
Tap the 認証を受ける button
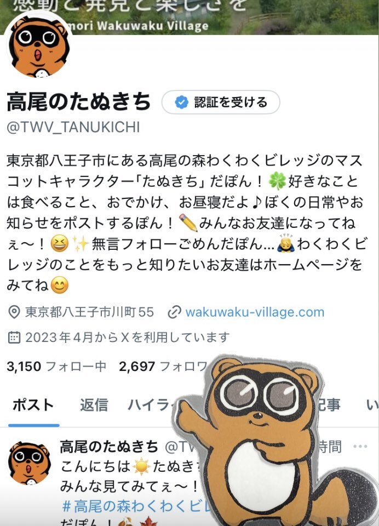point(221,102)
